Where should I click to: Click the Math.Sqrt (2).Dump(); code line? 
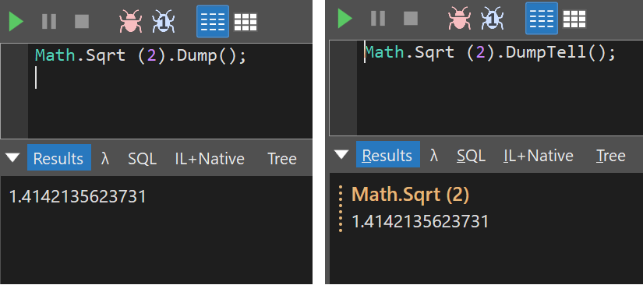click(140, 56)
